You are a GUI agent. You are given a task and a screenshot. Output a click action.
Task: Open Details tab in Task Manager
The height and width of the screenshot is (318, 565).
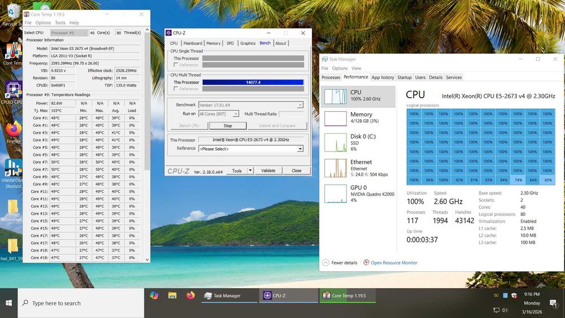436,77
